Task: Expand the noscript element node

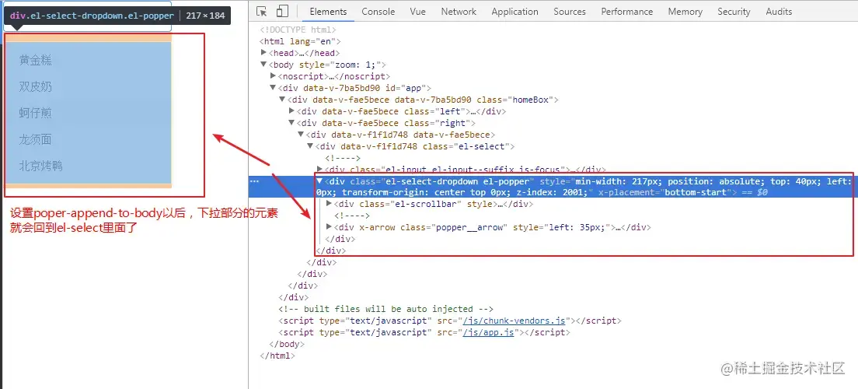Action: click(273, 76)
